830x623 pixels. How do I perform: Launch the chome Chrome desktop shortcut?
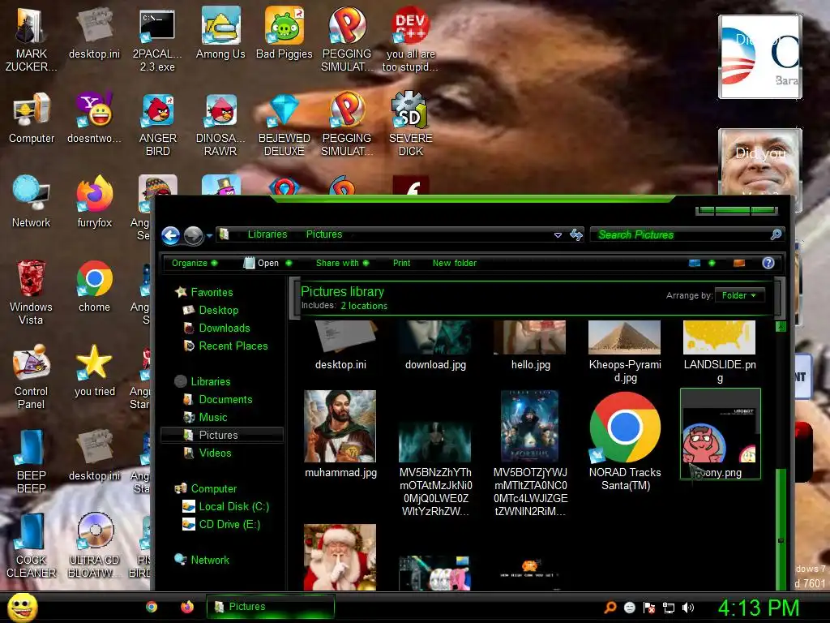pos(94,286)
